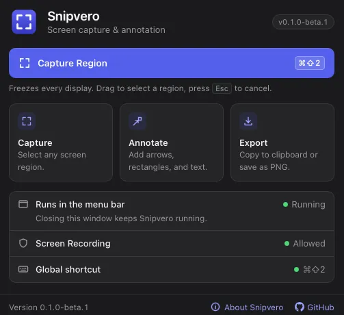Click the v0.1.0-beta.1 version badge
The height and width of the screenshot is (315, 344).
click(x=303, y=22)
